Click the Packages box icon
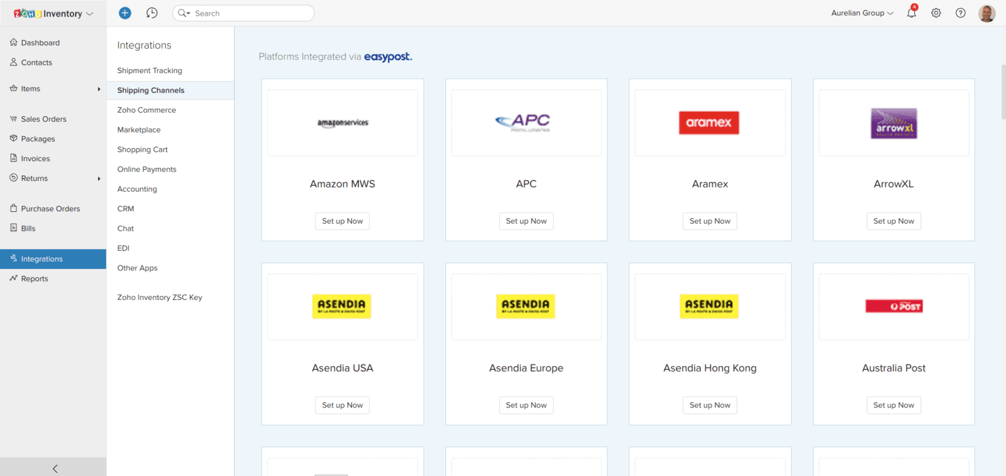Viewport: 1006px width, 476px height. tap(13, 138)
